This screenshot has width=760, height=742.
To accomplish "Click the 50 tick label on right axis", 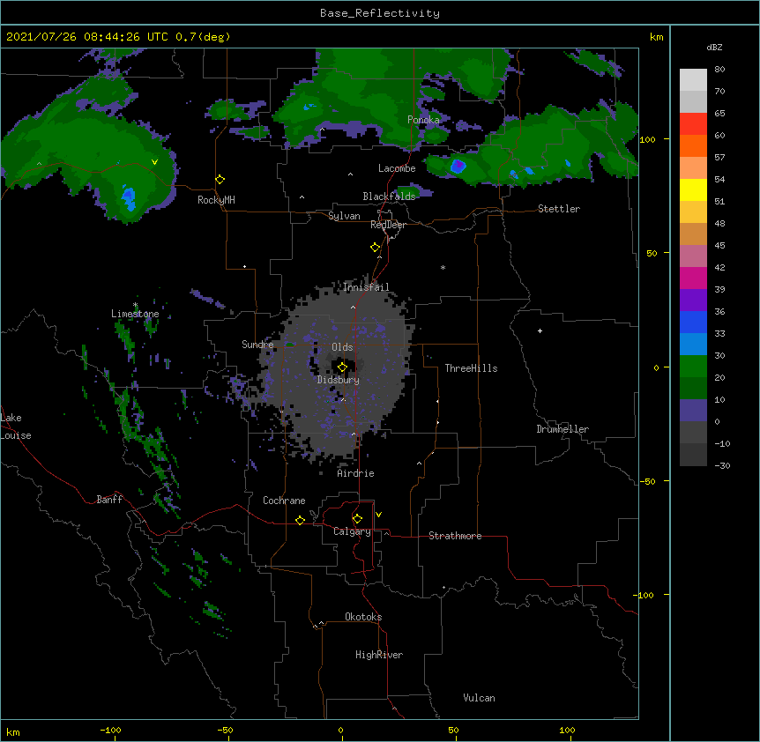I will click(x=652, y=253).
